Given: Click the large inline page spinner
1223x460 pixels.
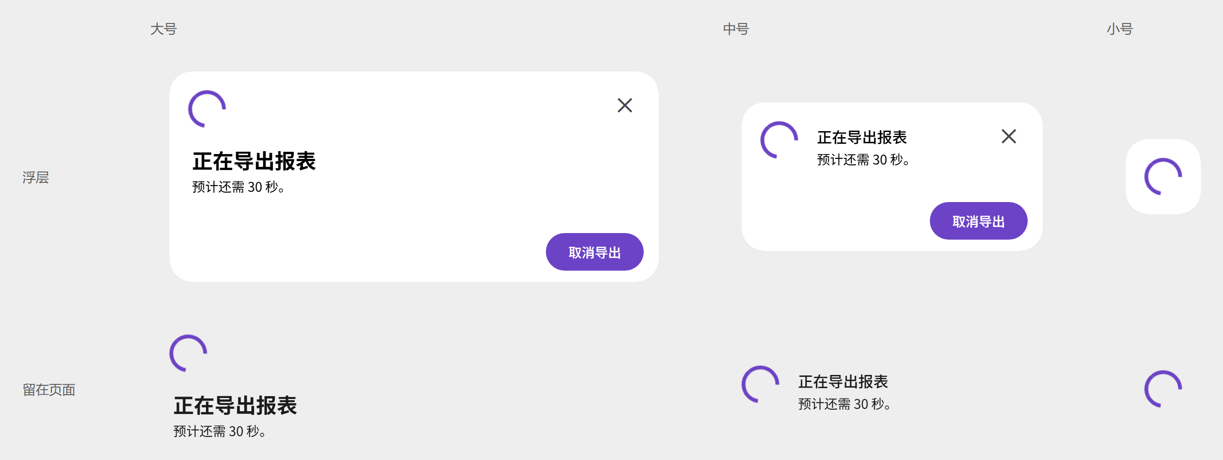Looking at the screenshot, I should [188, 354].
